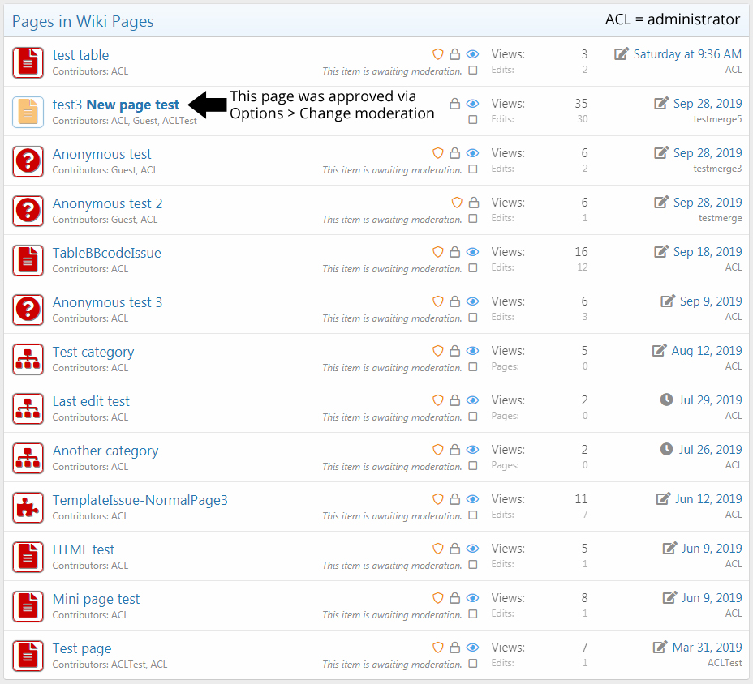Toggle watch eye icon on Another category row
Screen dimensions: 753x684
[473, 450]
